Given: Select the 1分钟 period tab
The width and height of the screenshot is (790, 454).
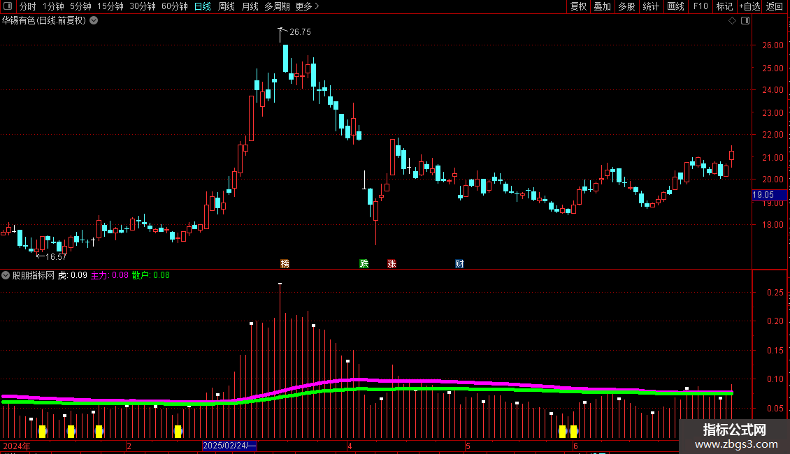Looking at the screenshot, I should pos(53,6).
